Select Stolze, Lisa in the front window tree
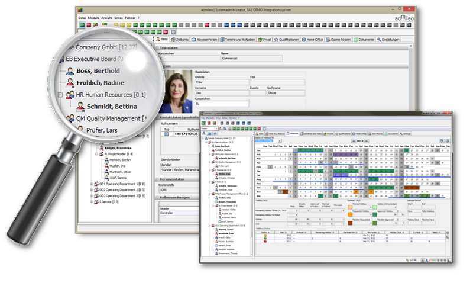The height and width of the screenshot is (286, 473). pyautogui.click(x=224, y=174)
